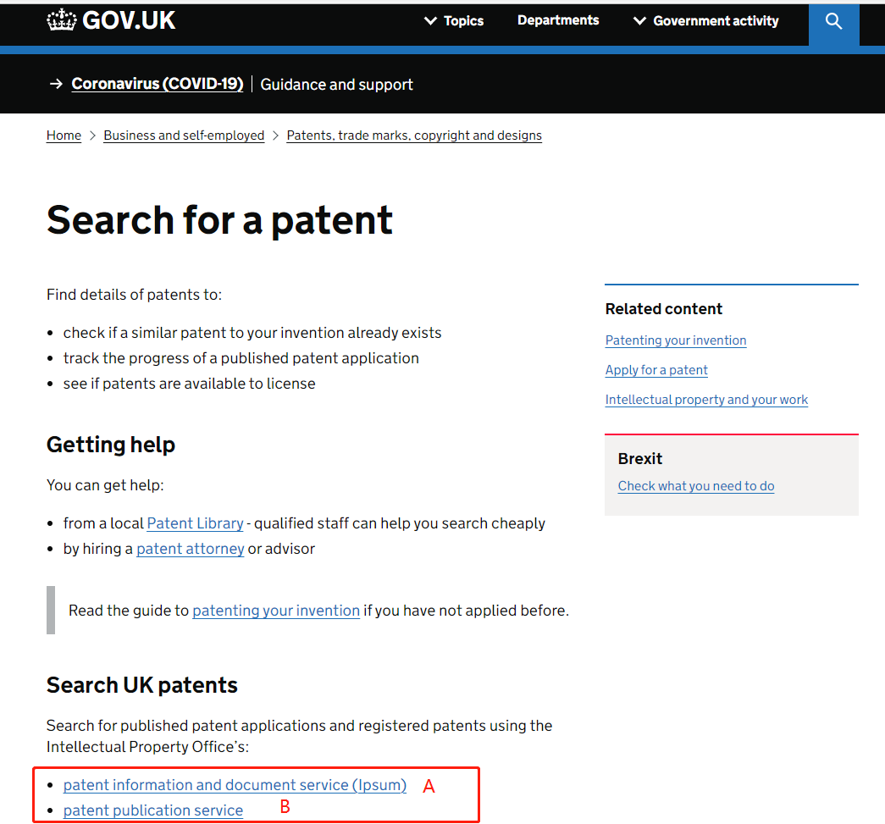This screenshot has width=885, height=824.
Task: Open the Coronavirus (COVID-19) link
Action: point(158,84)
